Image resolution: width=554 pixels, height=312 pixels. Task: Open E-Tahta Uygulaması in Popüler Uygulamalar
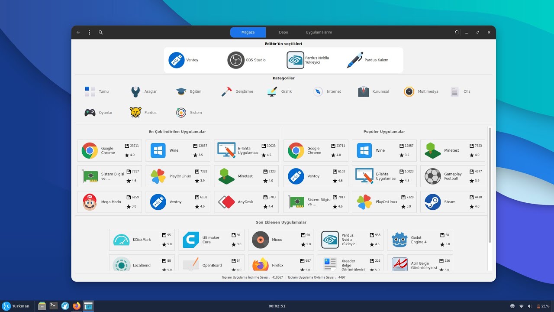click(x=384, y=176)
